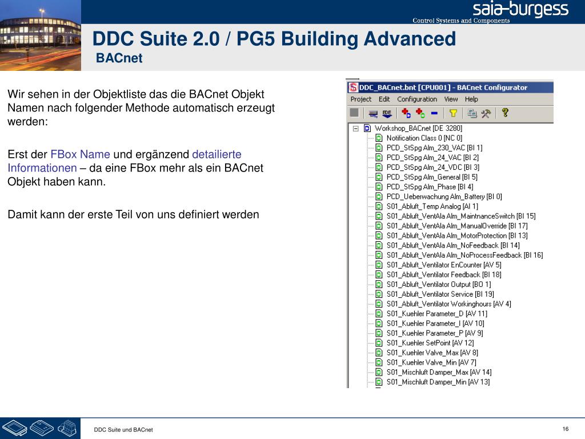Viewport: 585px width, 439px height.
Task: Click the icon beside PCD_StSpg Alm_24_VAC
Action: point(379,157)
